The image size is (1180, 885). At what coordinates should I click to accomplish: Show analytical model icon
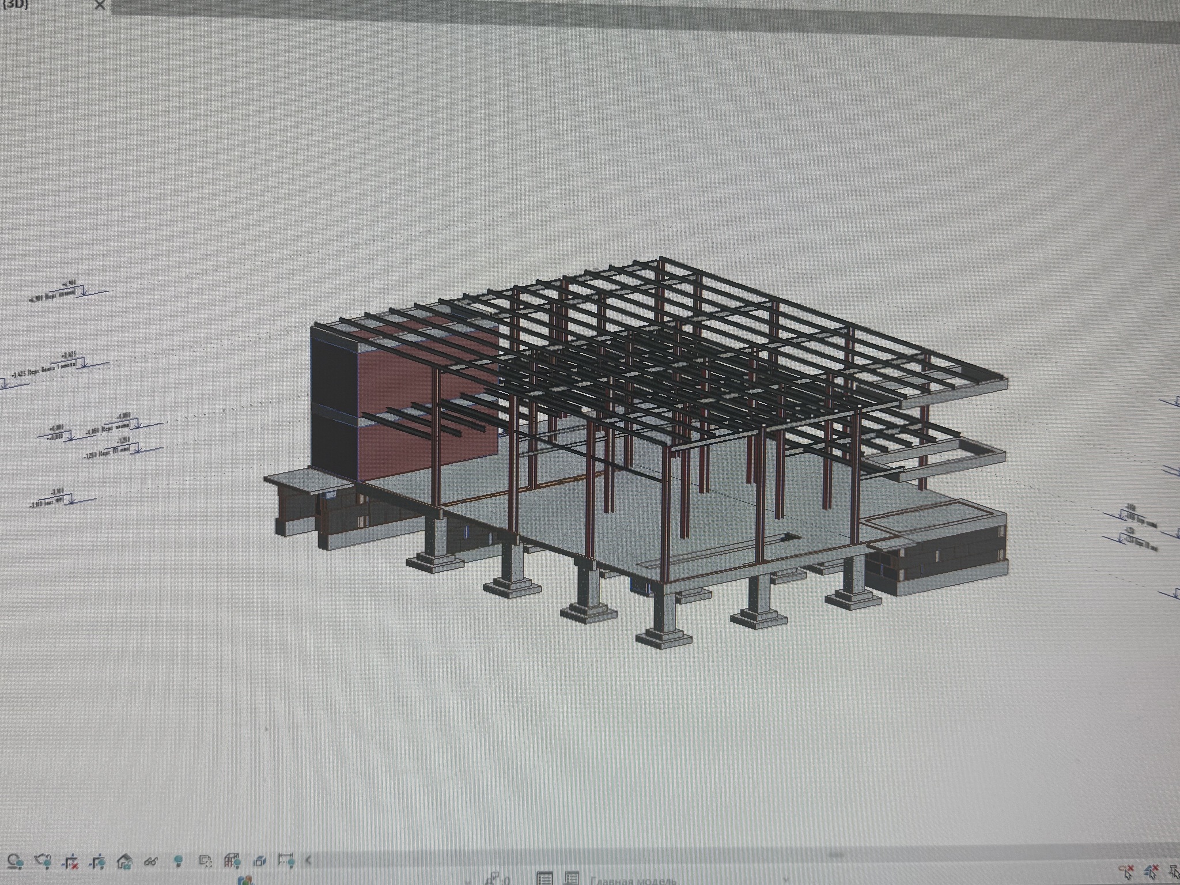point(232,861)
